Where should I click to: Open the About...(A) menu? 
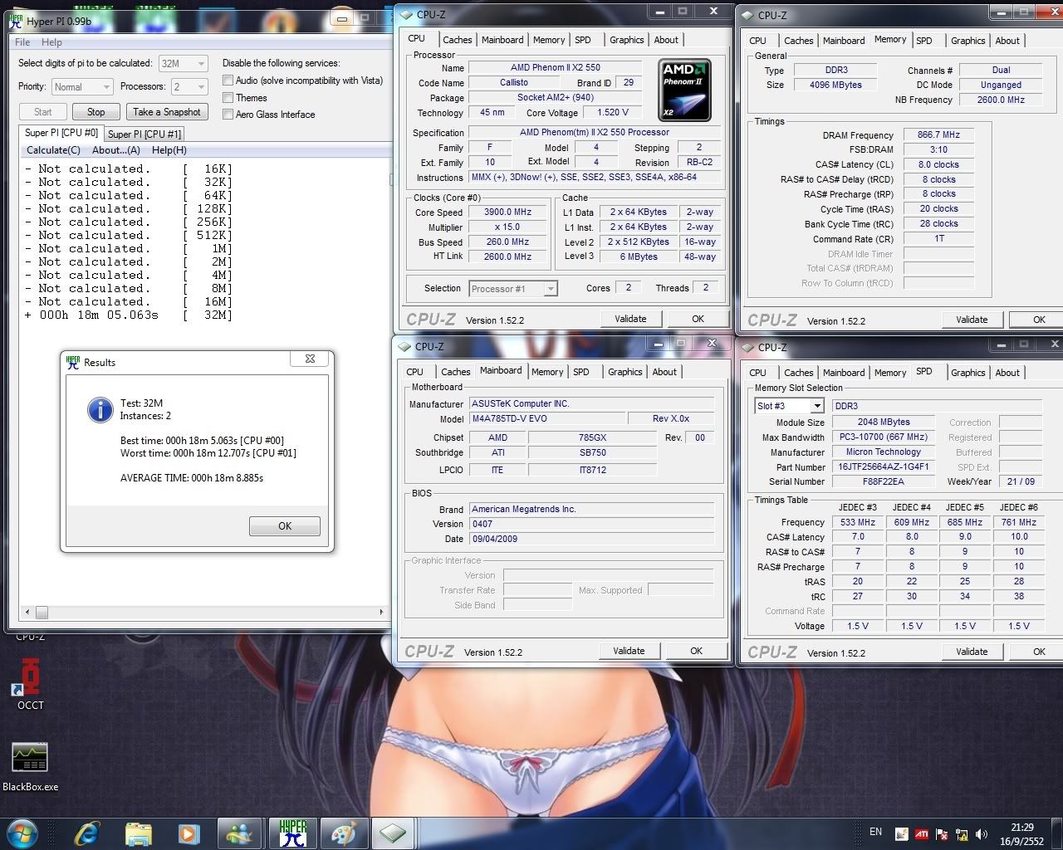click(x=116, y=150)
